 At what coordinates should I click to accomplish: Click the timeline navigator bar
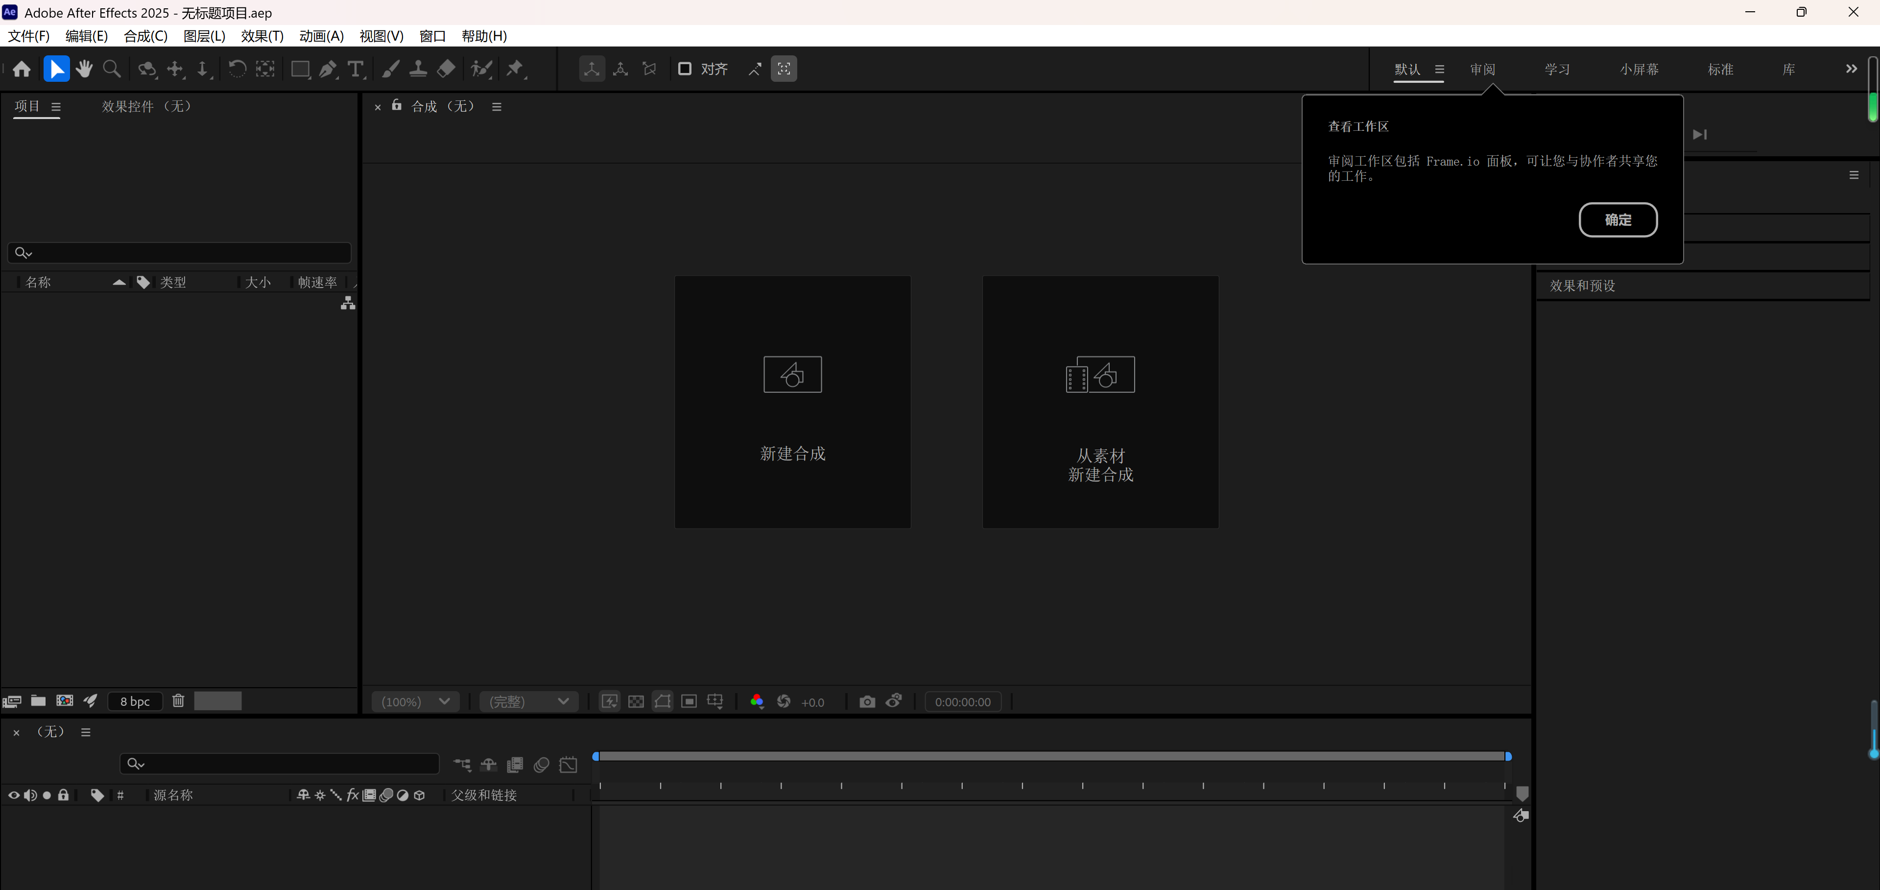tap(1052, 756)
